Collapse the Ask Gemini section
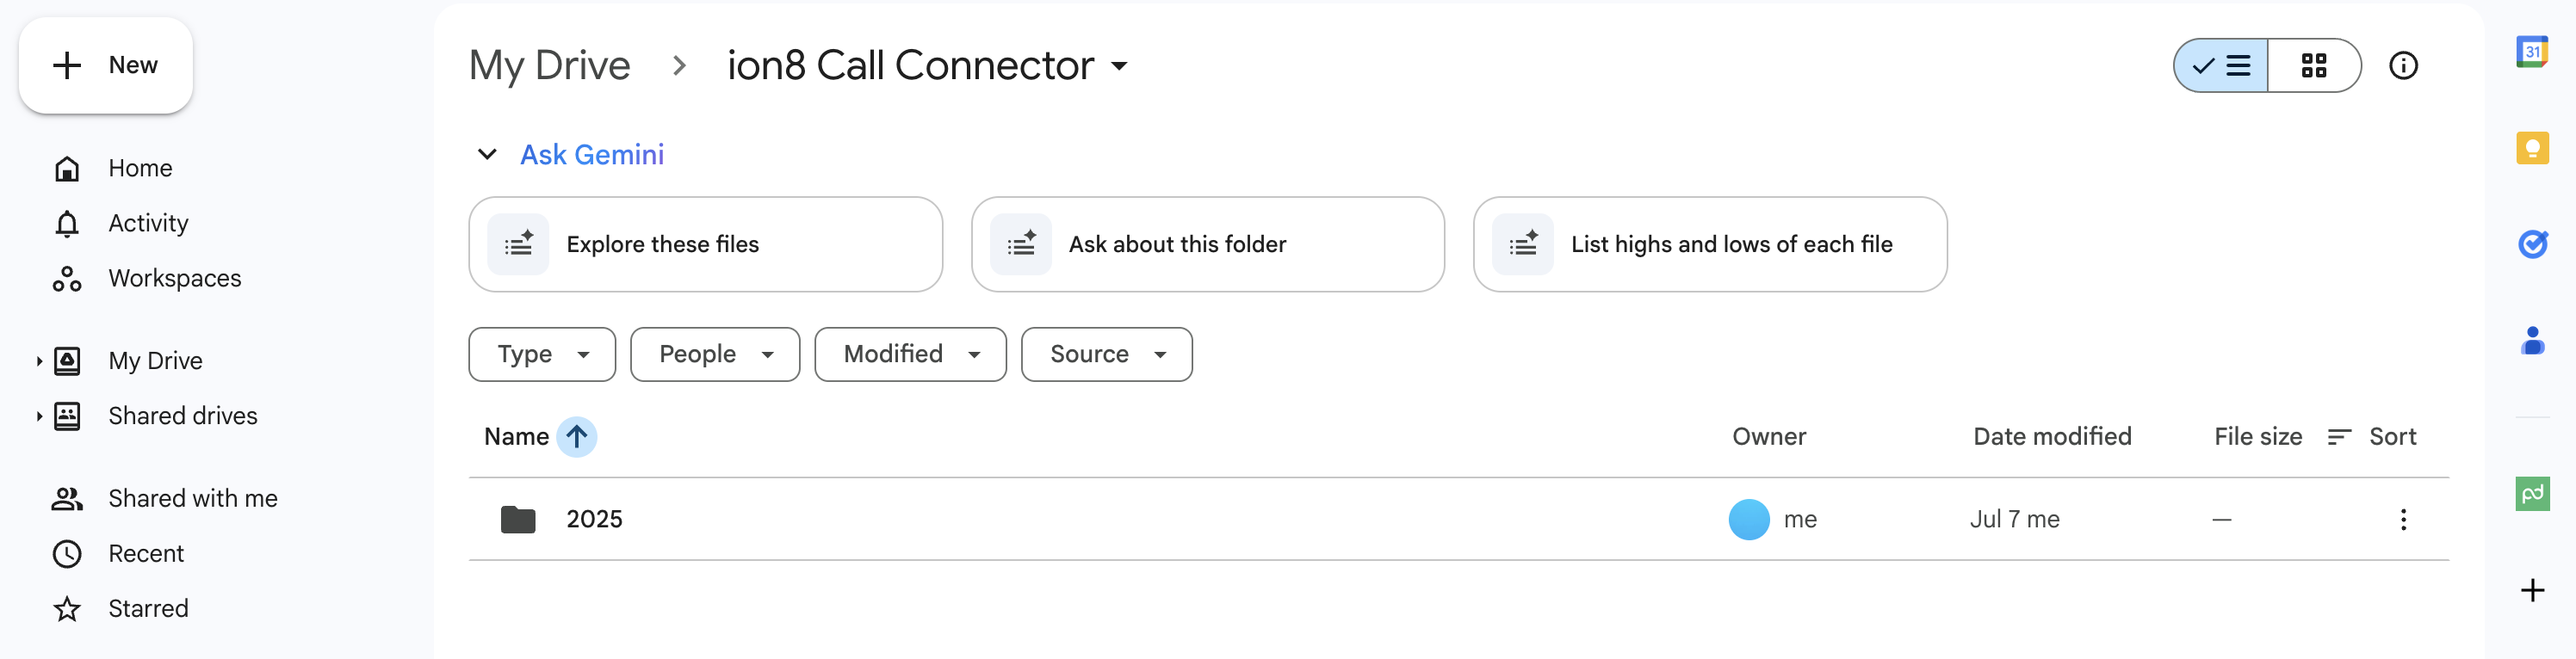This screenshot has height=659, width=2576. pyautogui.click(x=487, y=154)
